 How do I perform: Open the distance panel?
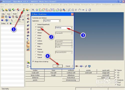35,78
